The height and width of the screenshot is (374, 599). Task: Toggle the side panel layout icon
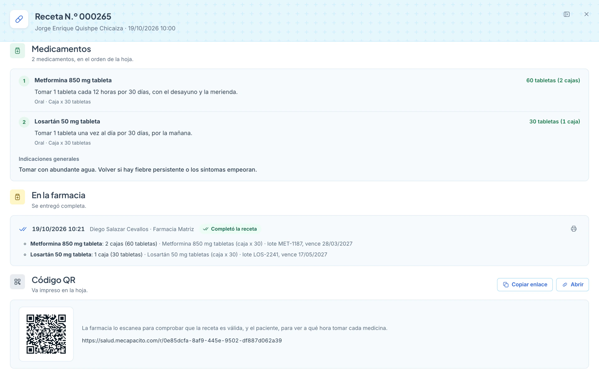(567, 14)
